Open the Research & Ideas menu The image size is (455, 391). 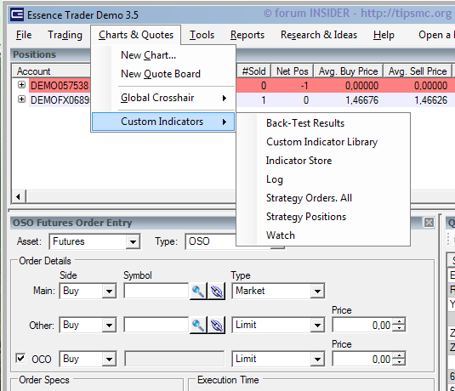pyautogui.click(x=319, y=35)
